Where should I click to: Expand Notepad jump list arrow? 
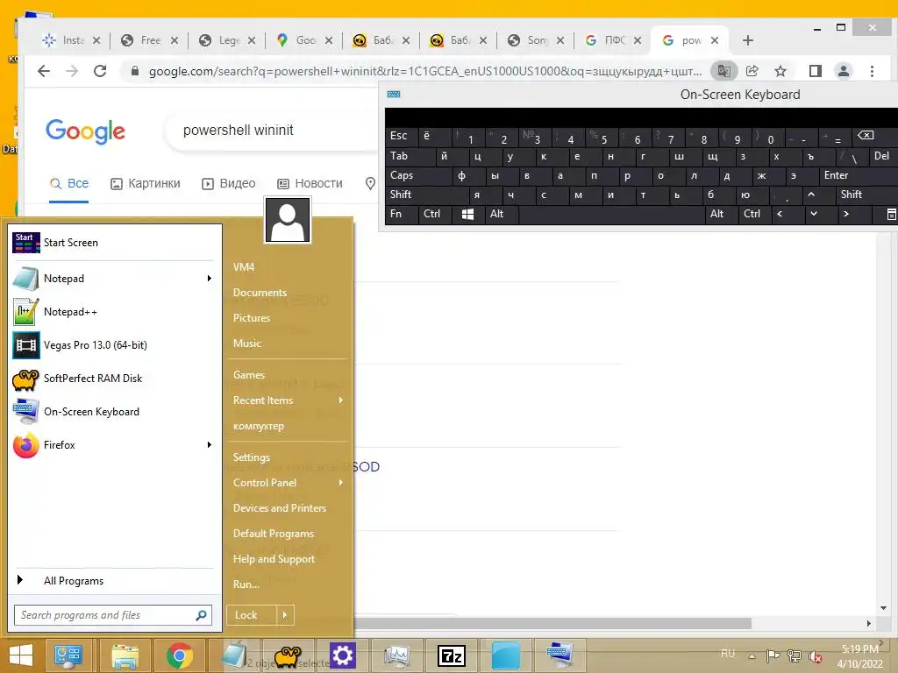(x=210, y=279)
